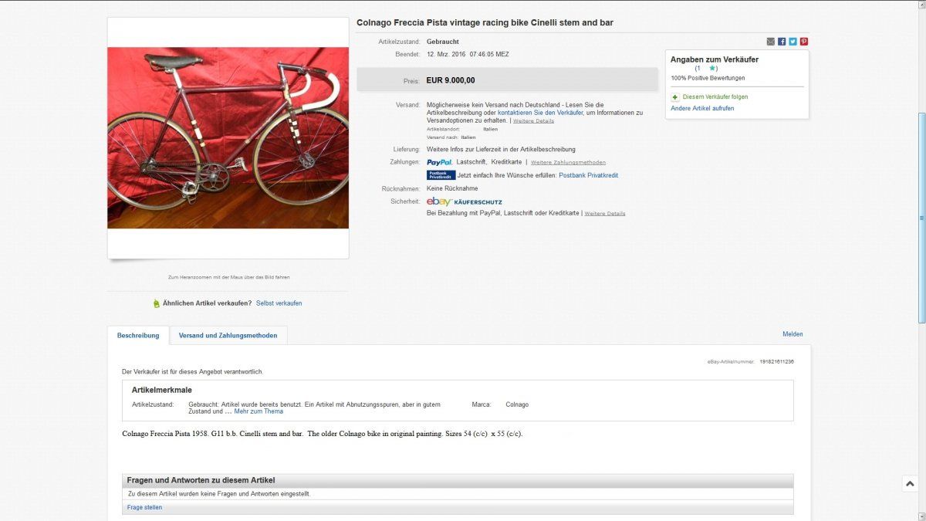Click the green plus follow-seller icon
Screen dimensions: 926x521
[675, 97]
